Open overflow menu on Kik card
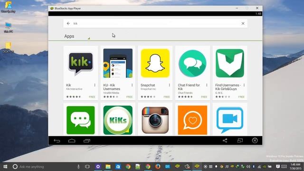This screenshot has height=171, width=304. coord(95,85)
